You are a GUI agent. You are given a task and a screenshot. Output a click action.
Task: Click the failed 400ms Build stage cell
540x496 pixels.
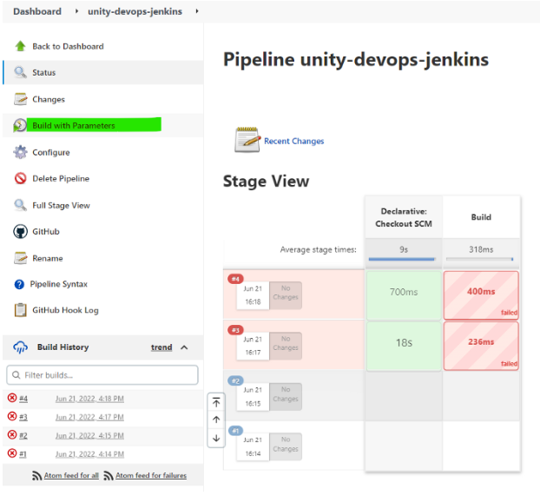481,295
